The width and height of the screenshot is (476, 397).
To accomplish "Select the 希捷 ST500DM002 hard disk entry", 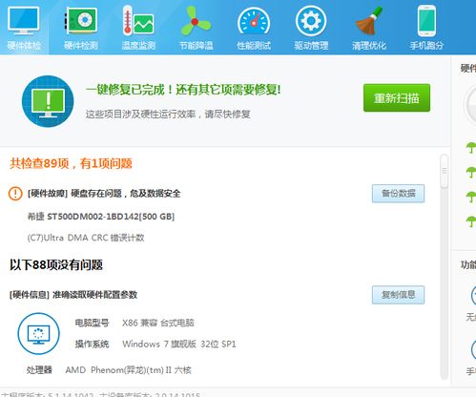I will coord(101,217).
